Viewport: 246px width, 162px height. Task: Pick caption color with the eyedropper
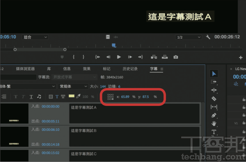(x=78, y=96)
